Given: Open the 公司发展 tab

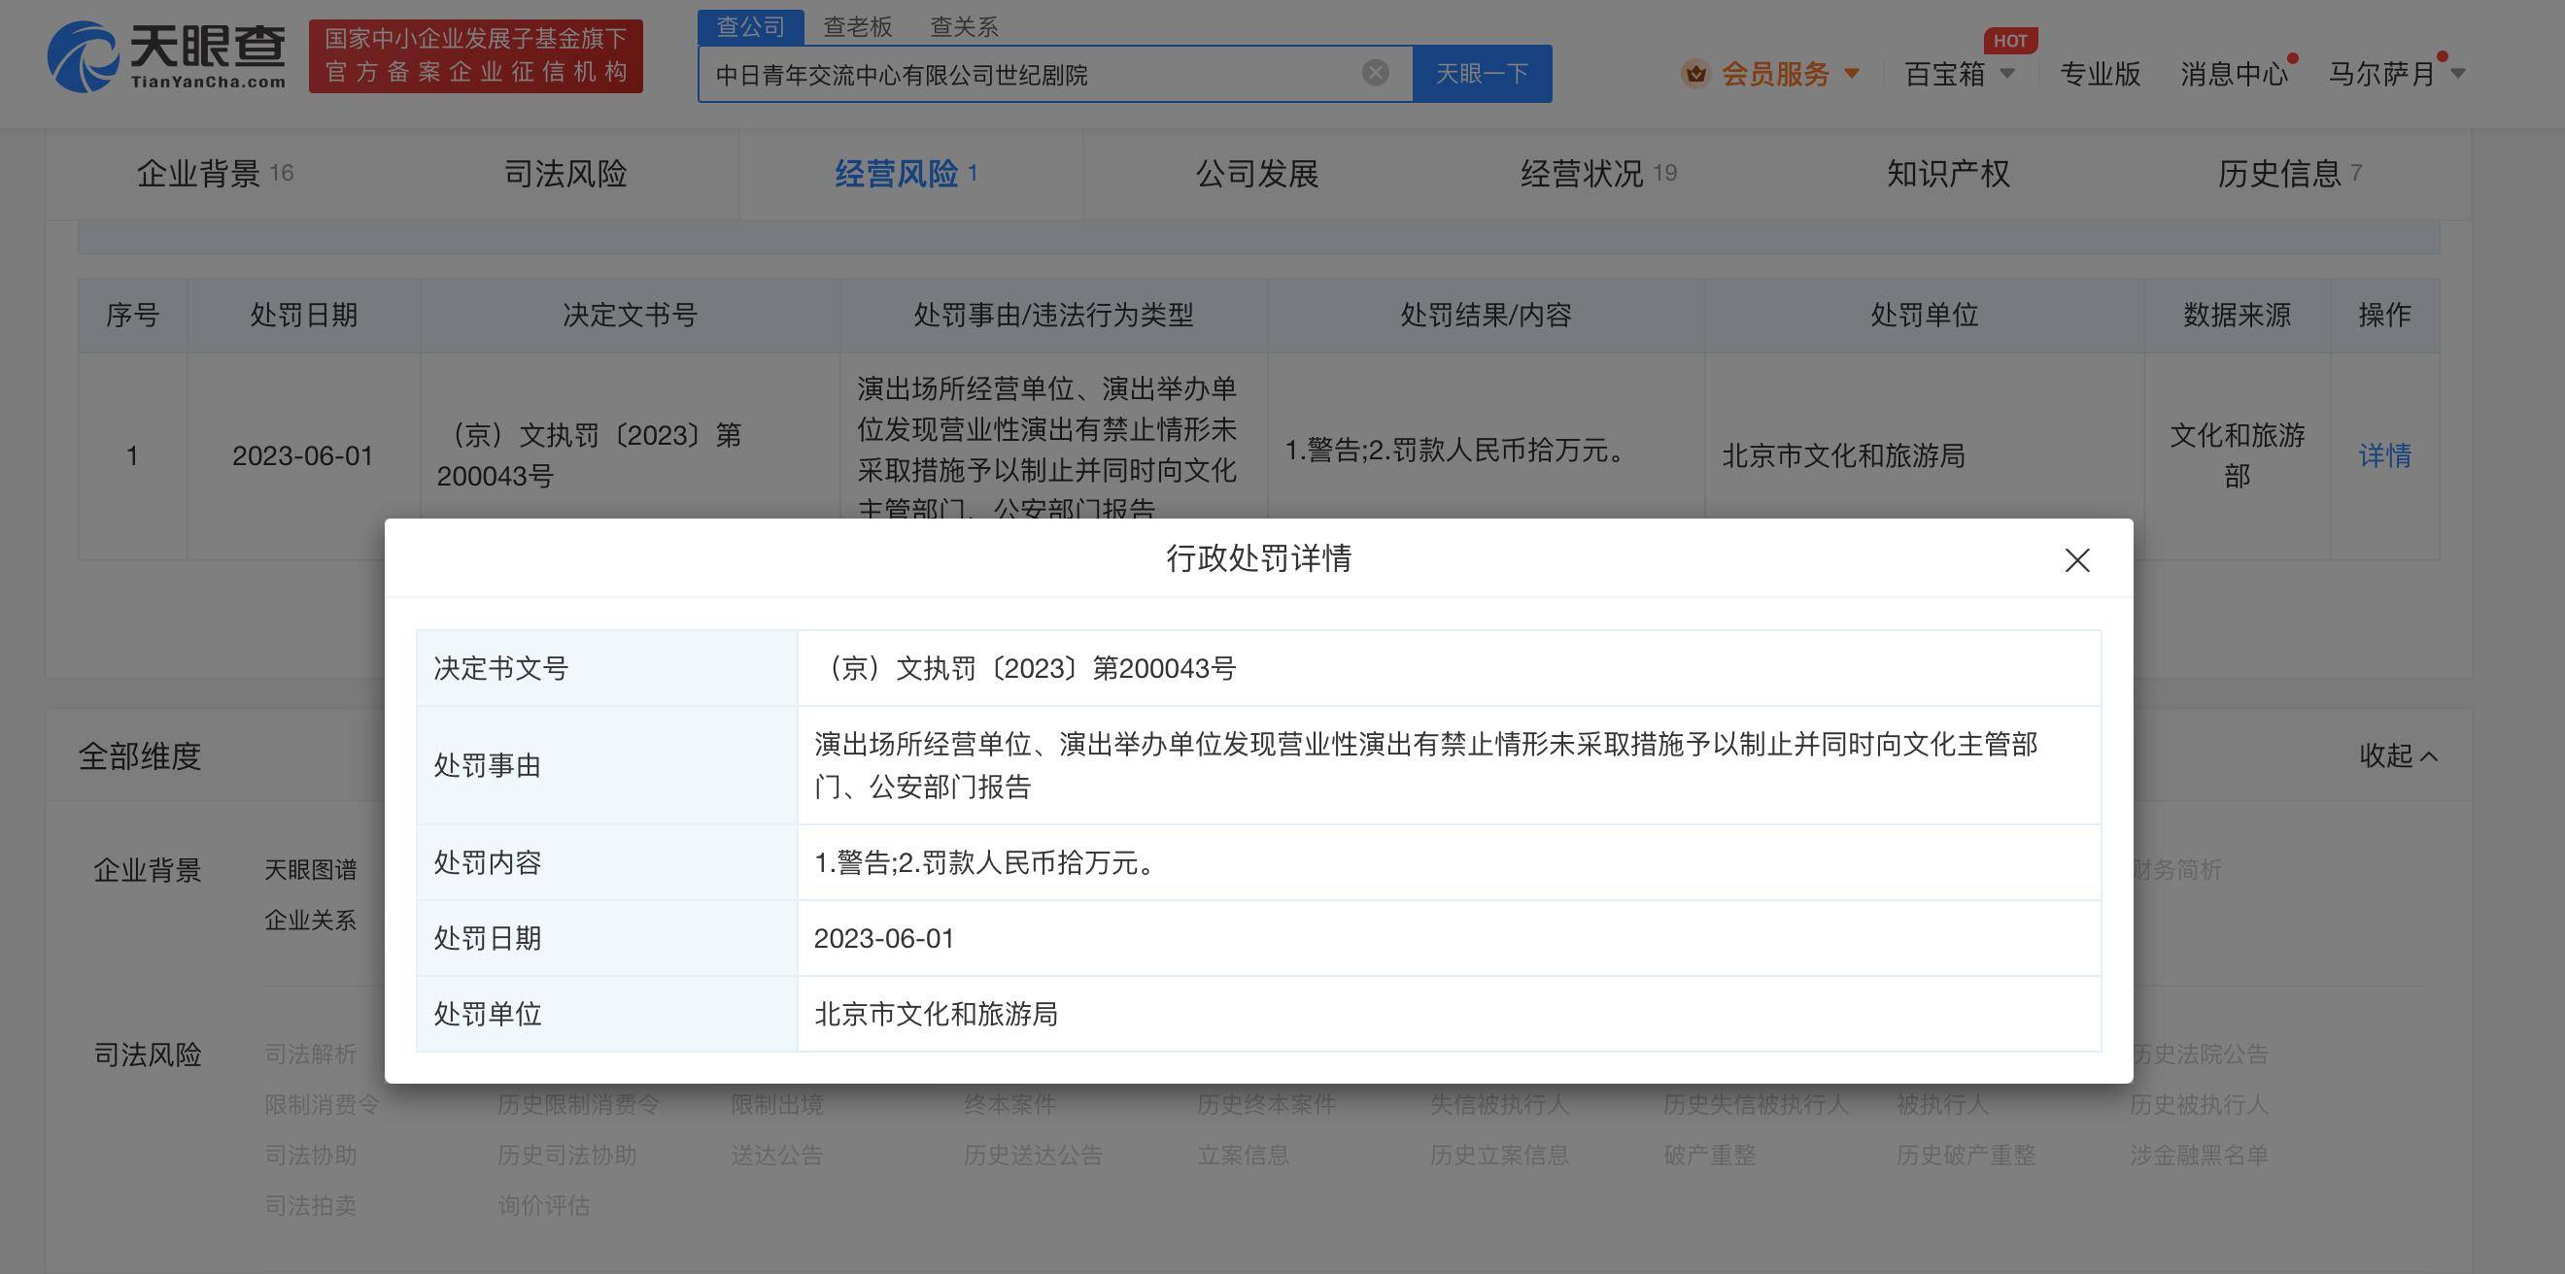Looking at the screenshot, I should pyautogui.click(x=1256, y=173).
